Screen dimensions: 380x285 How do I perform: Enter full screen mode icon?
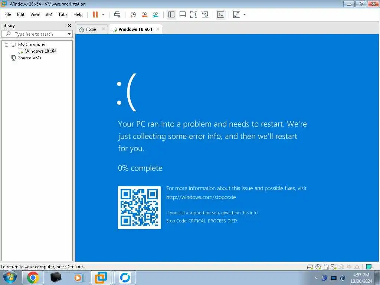pos(194,14)
